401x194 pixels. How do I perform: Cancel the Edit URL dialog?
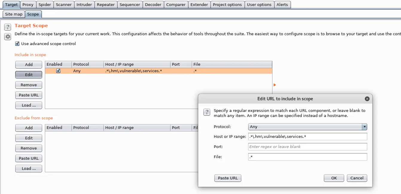click(x=357, y=178)
